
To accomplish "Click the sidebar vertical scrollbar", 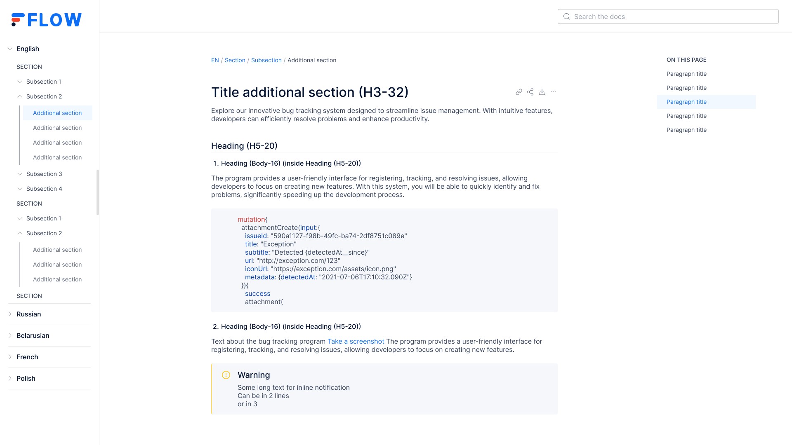I will (98, 192).
